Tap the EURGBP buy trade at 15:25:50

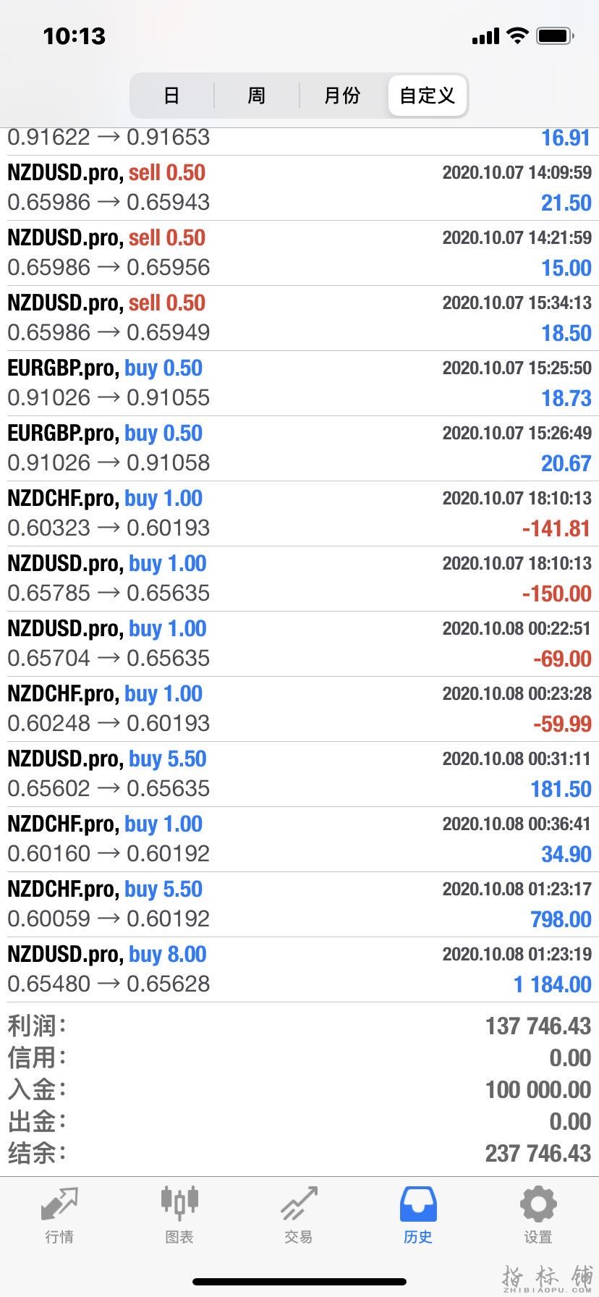(299, 384)
